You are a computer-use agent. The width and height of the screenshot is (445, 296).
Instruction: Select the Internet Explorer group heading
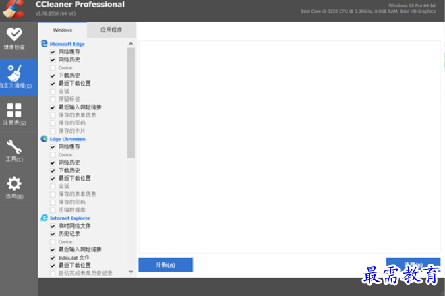(x=70, y=218)
